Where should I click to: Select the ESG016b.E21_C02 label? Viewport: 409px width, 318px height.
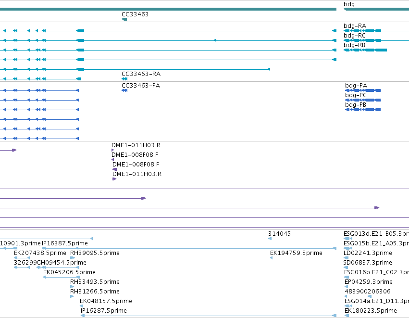(376, 272)
